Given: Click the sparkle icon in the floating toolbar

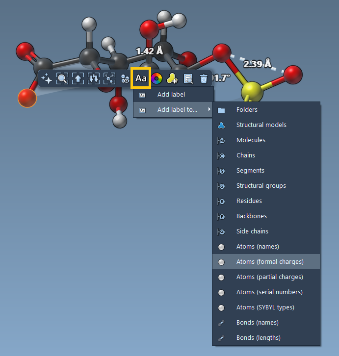Looking at the screenshot, I should coord(47,78).
